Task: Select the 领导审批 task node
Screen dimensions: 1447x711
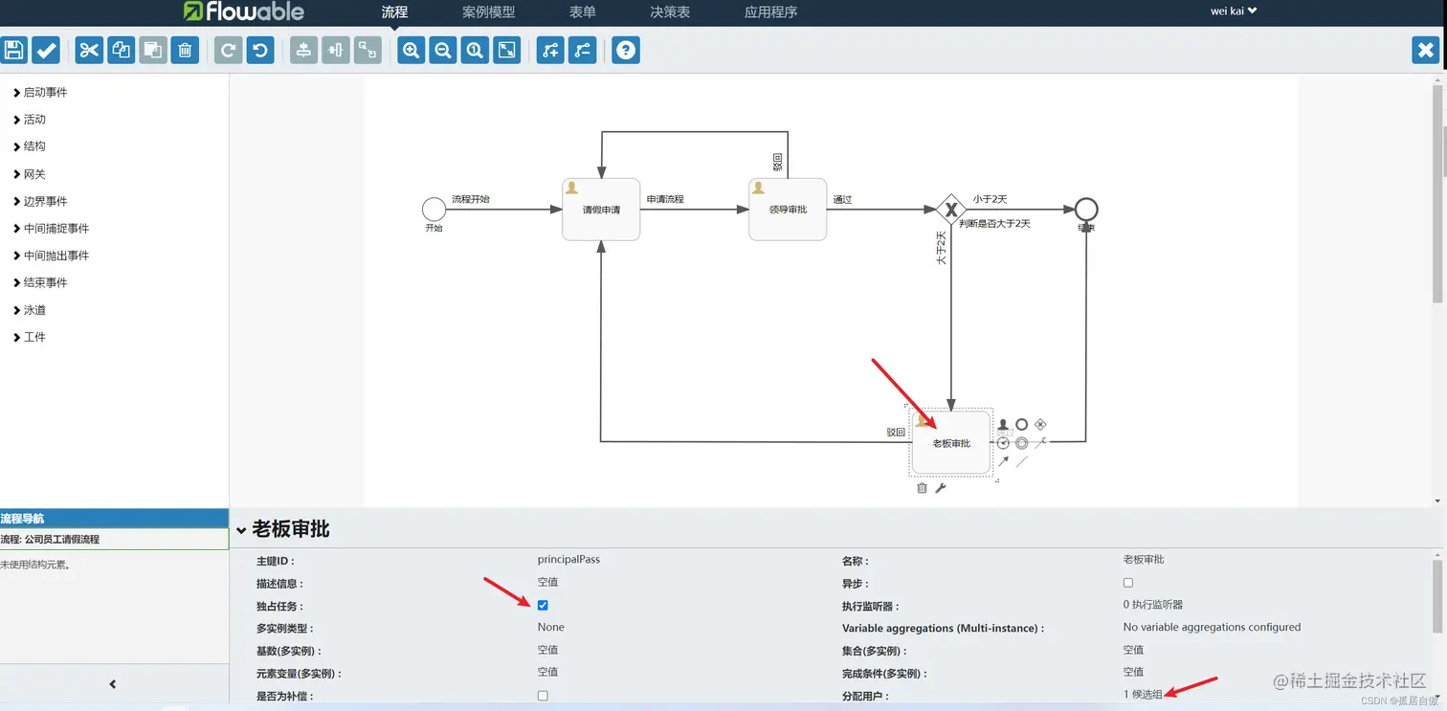Action: point(788,209)
